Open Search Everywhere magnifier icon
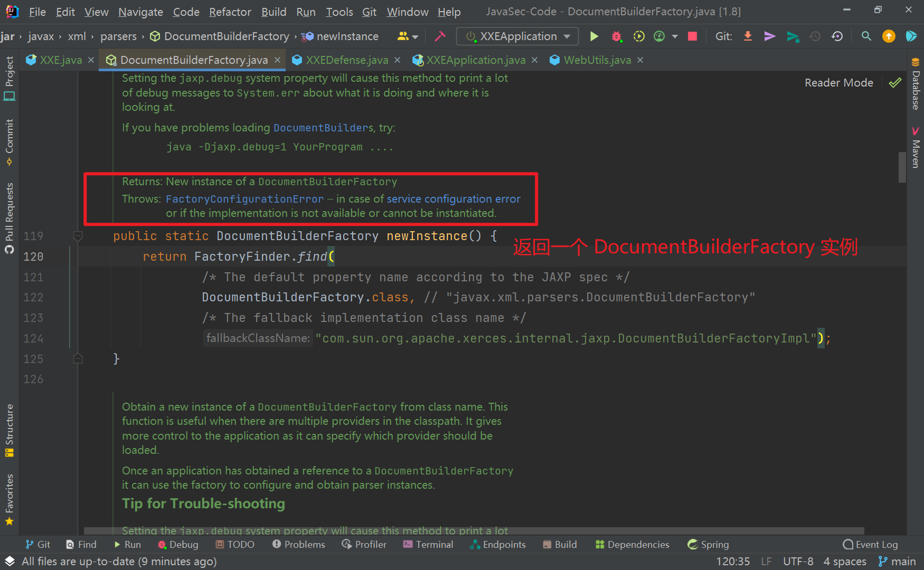This screenshot has width=924, height=570. [x=866, y=36]
